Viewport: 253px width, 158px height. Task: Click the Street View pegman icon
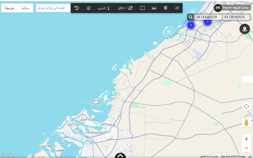coord(246,123)
